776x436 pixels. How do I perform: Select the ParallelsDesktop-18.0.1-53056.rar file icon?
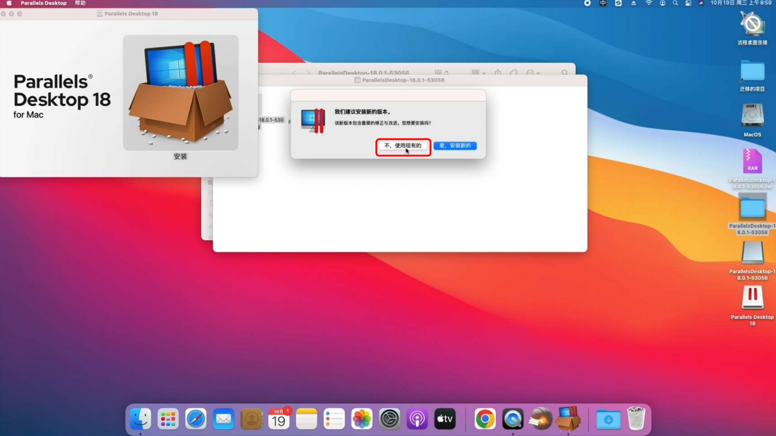point(752,162)
